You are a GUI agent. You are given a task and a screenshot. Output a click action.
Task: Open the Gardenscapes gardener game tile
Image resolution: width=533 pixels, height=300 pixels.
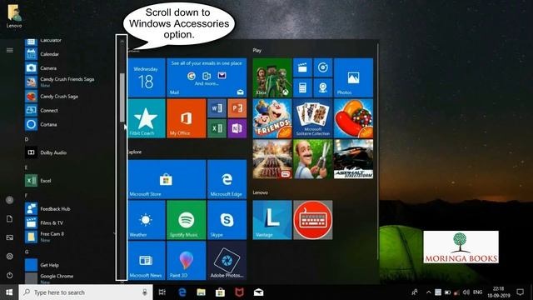point(313,159)
